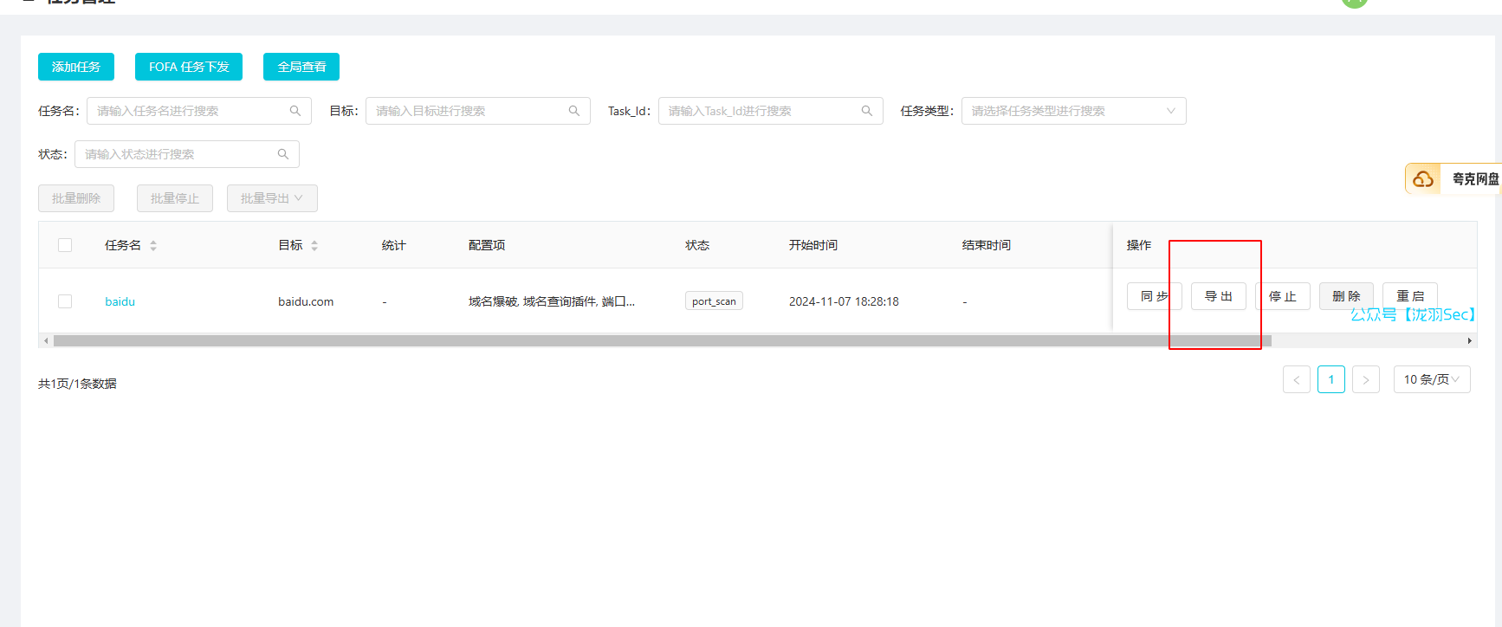The image size is (1502, 627).
Task: Sort the table by 目标 column
Action: [x=314, y=246]
